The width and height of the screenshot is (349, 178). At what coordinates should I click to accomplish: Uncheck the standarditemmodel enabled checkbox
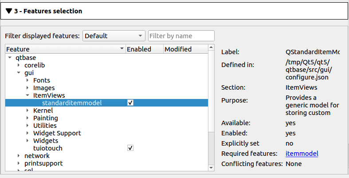click(x=130, y=103)
